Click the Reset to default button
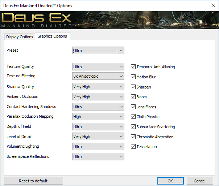 [x=33, y=181]
